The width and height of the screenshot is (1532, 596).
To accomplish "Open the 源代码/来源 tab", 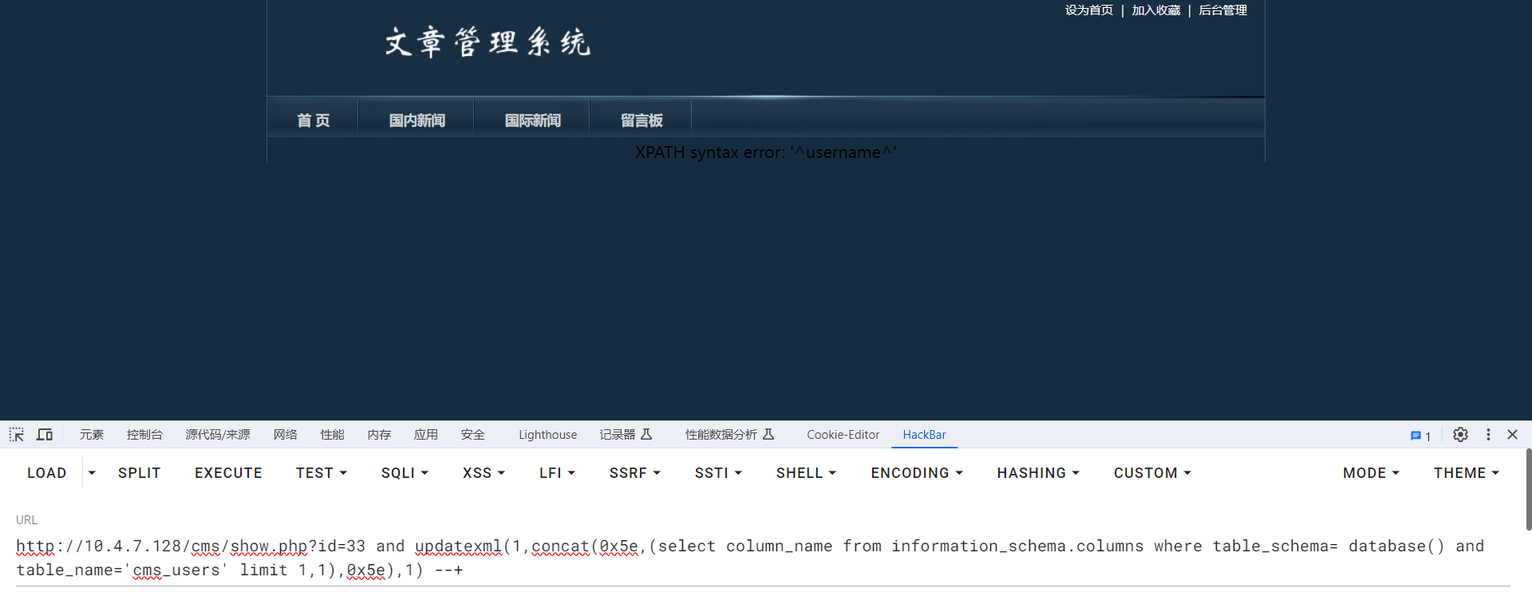I will 218,435.
